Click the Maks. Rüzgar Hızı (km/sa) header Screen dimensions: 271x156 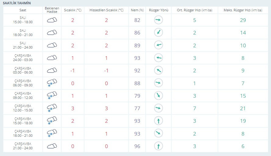coord(243,10)
